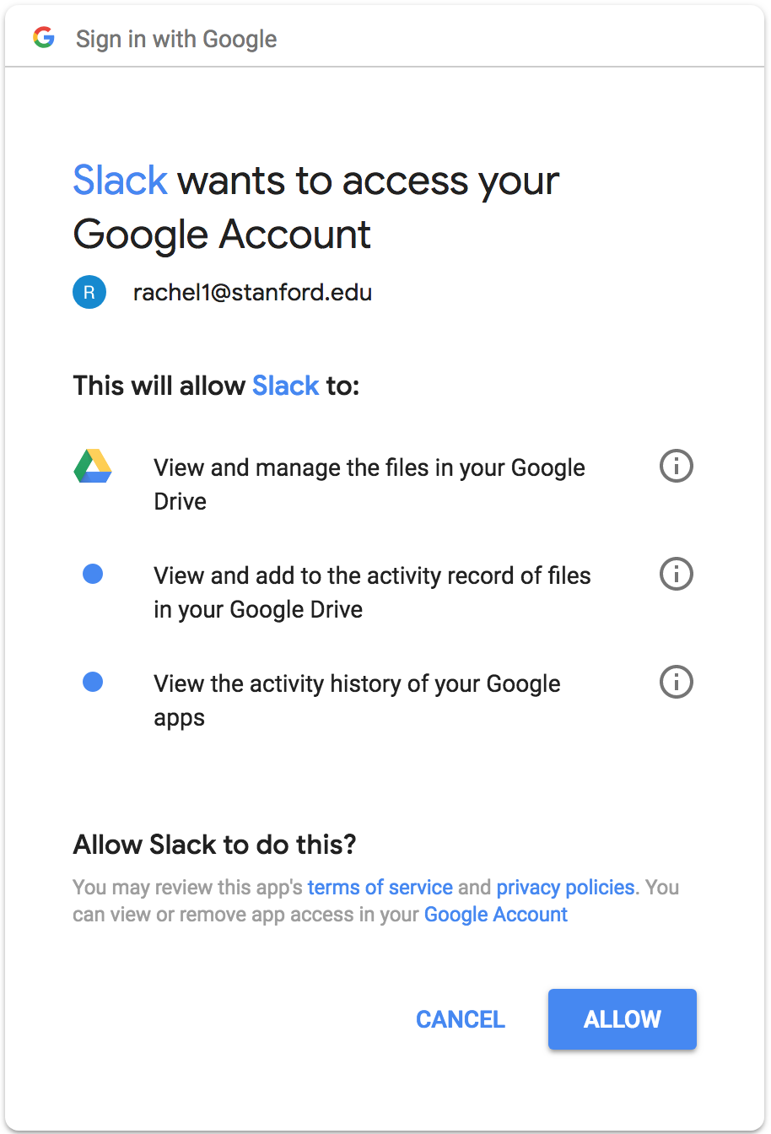Click the blue dot beside activity record permission

[x=93, y=575]
